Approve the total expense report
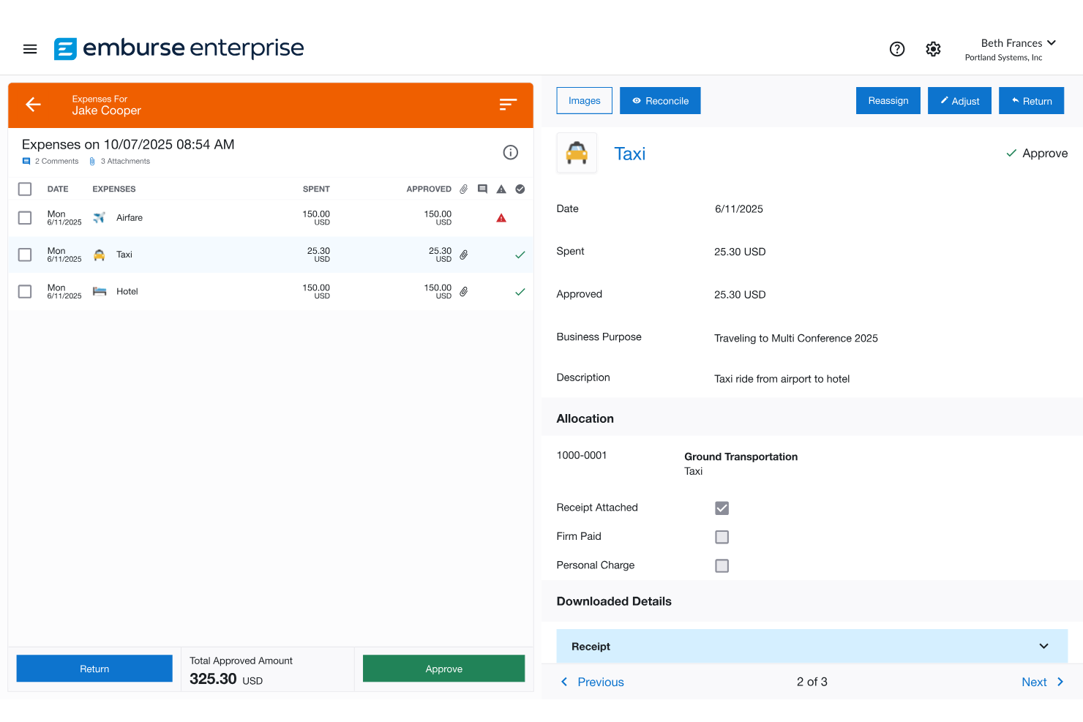This screenshot has height=722, width=1083. [443, 668]
